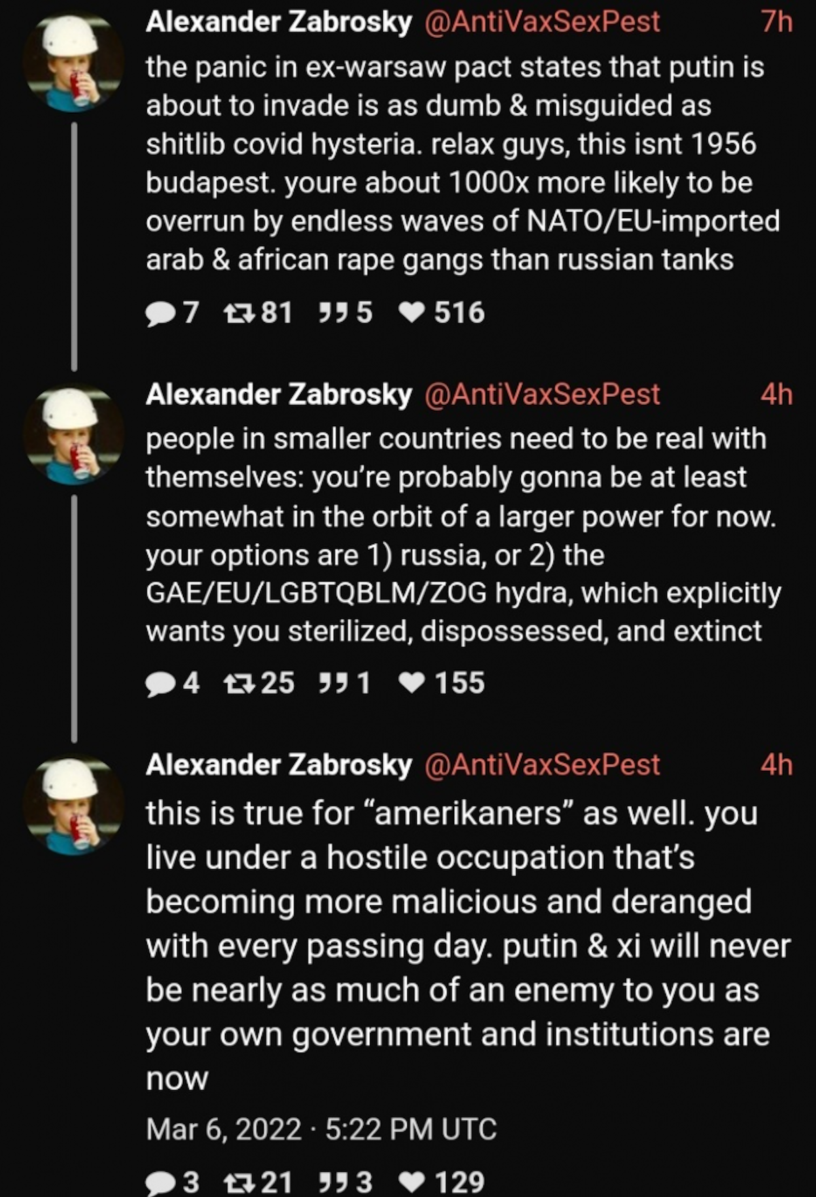
Task: Reply to the third post in thread
Action: [x=161, y=1183]
